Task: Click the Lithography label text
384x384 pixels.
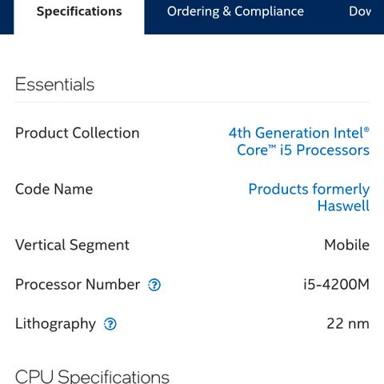Action: 55,324
